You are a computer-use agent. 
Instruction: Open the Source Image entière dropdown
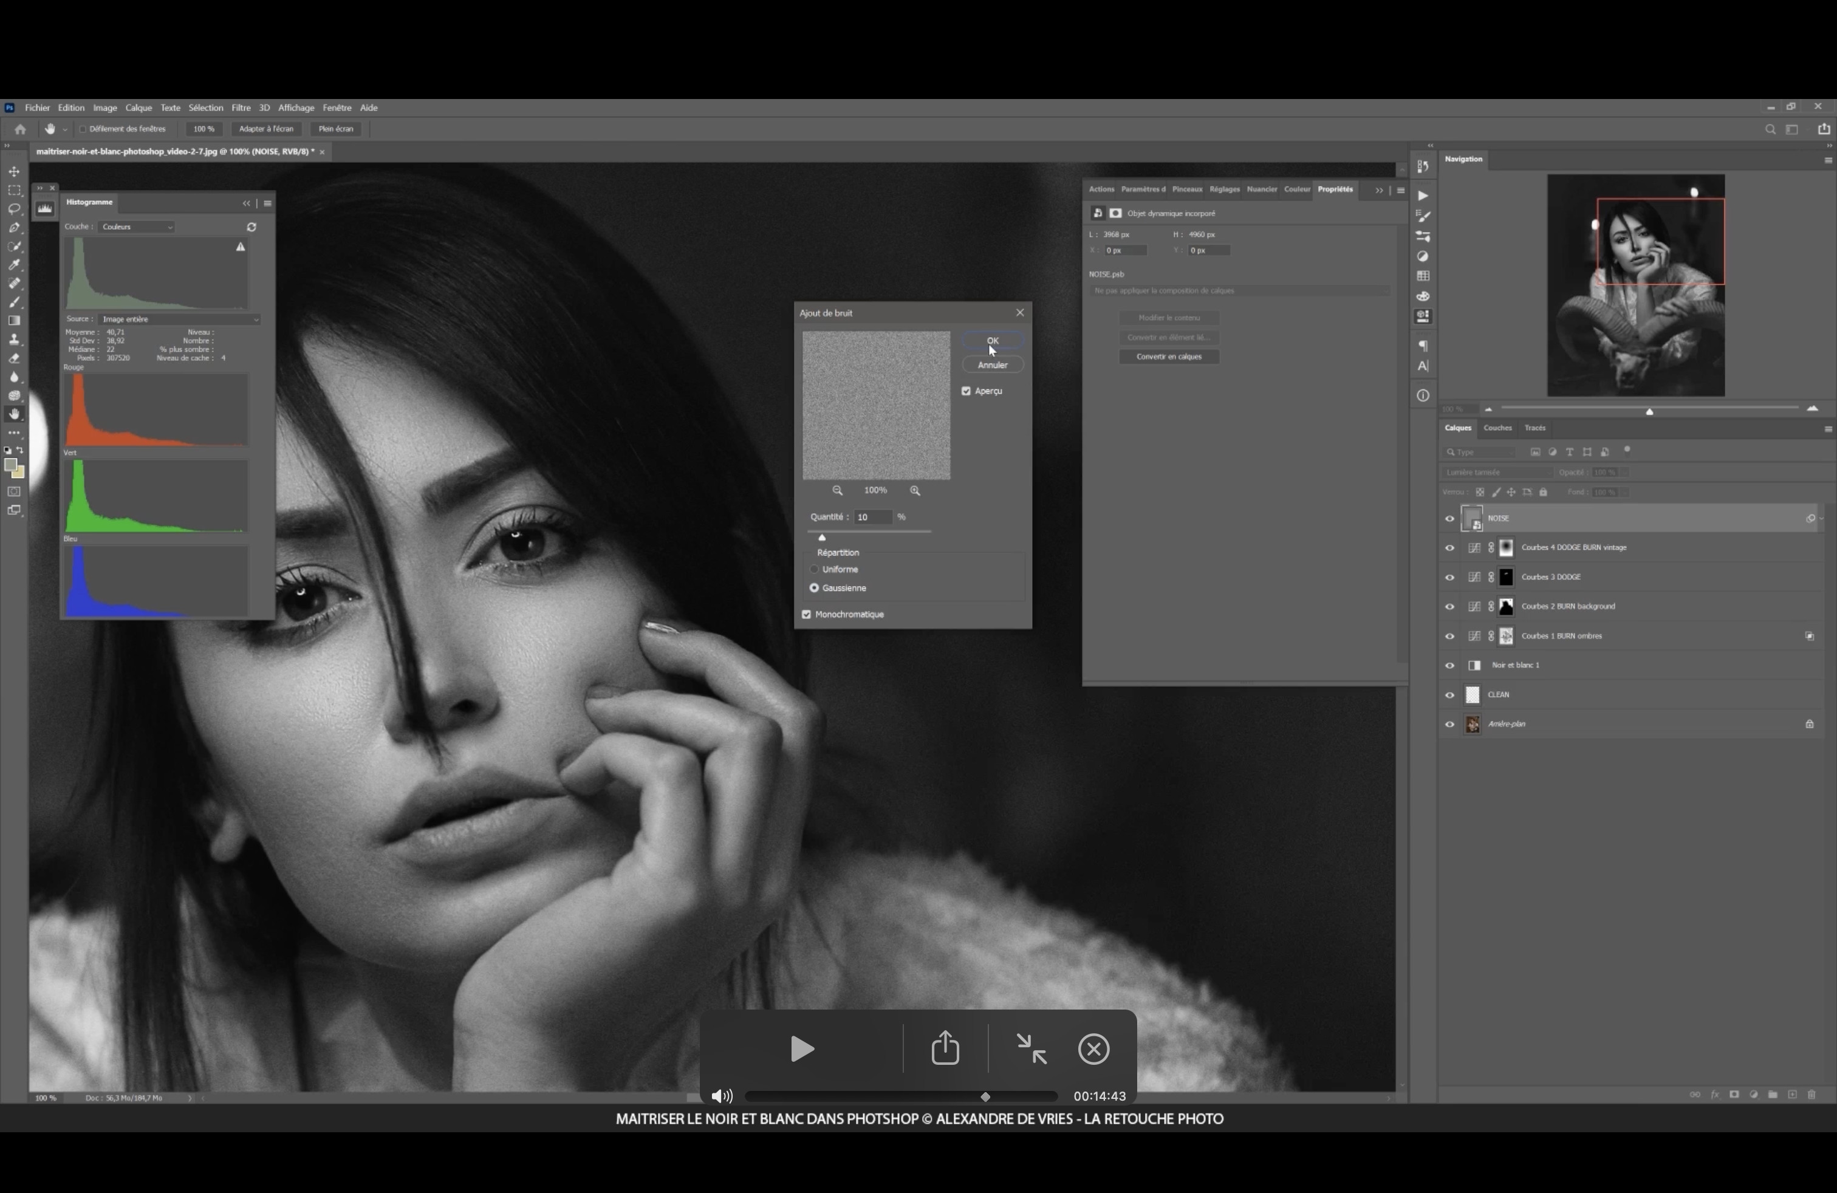179,319
